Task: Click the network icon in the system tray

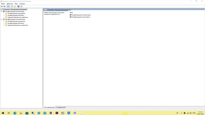Action: (188, 113)
